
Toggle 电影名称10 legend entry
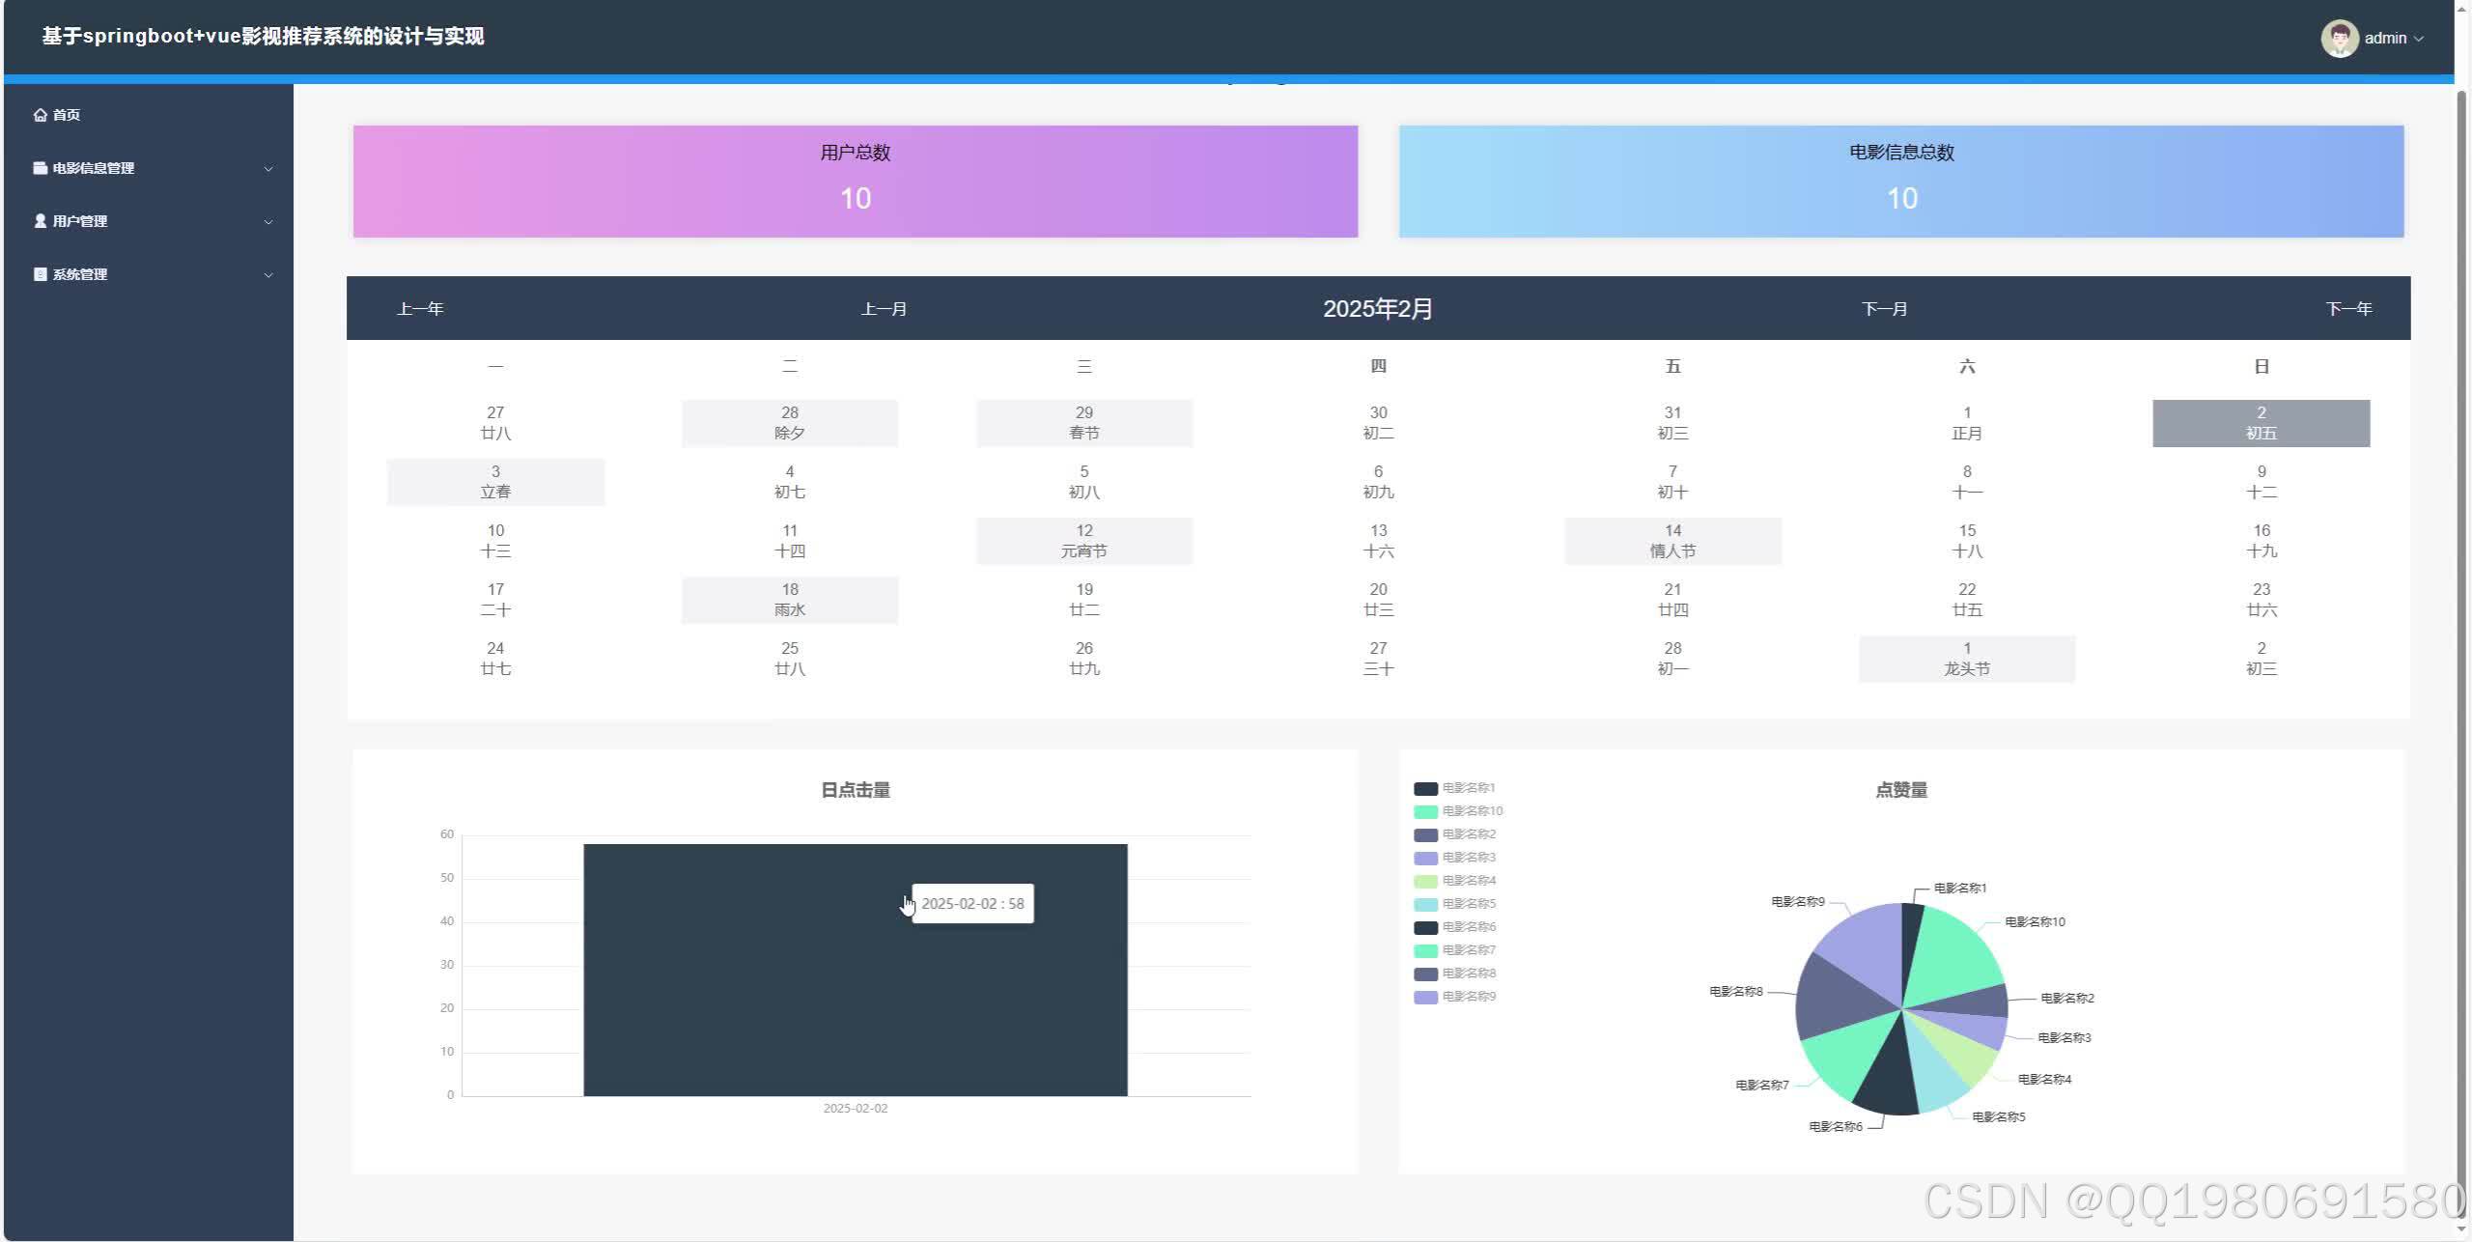pos(1472,811)
